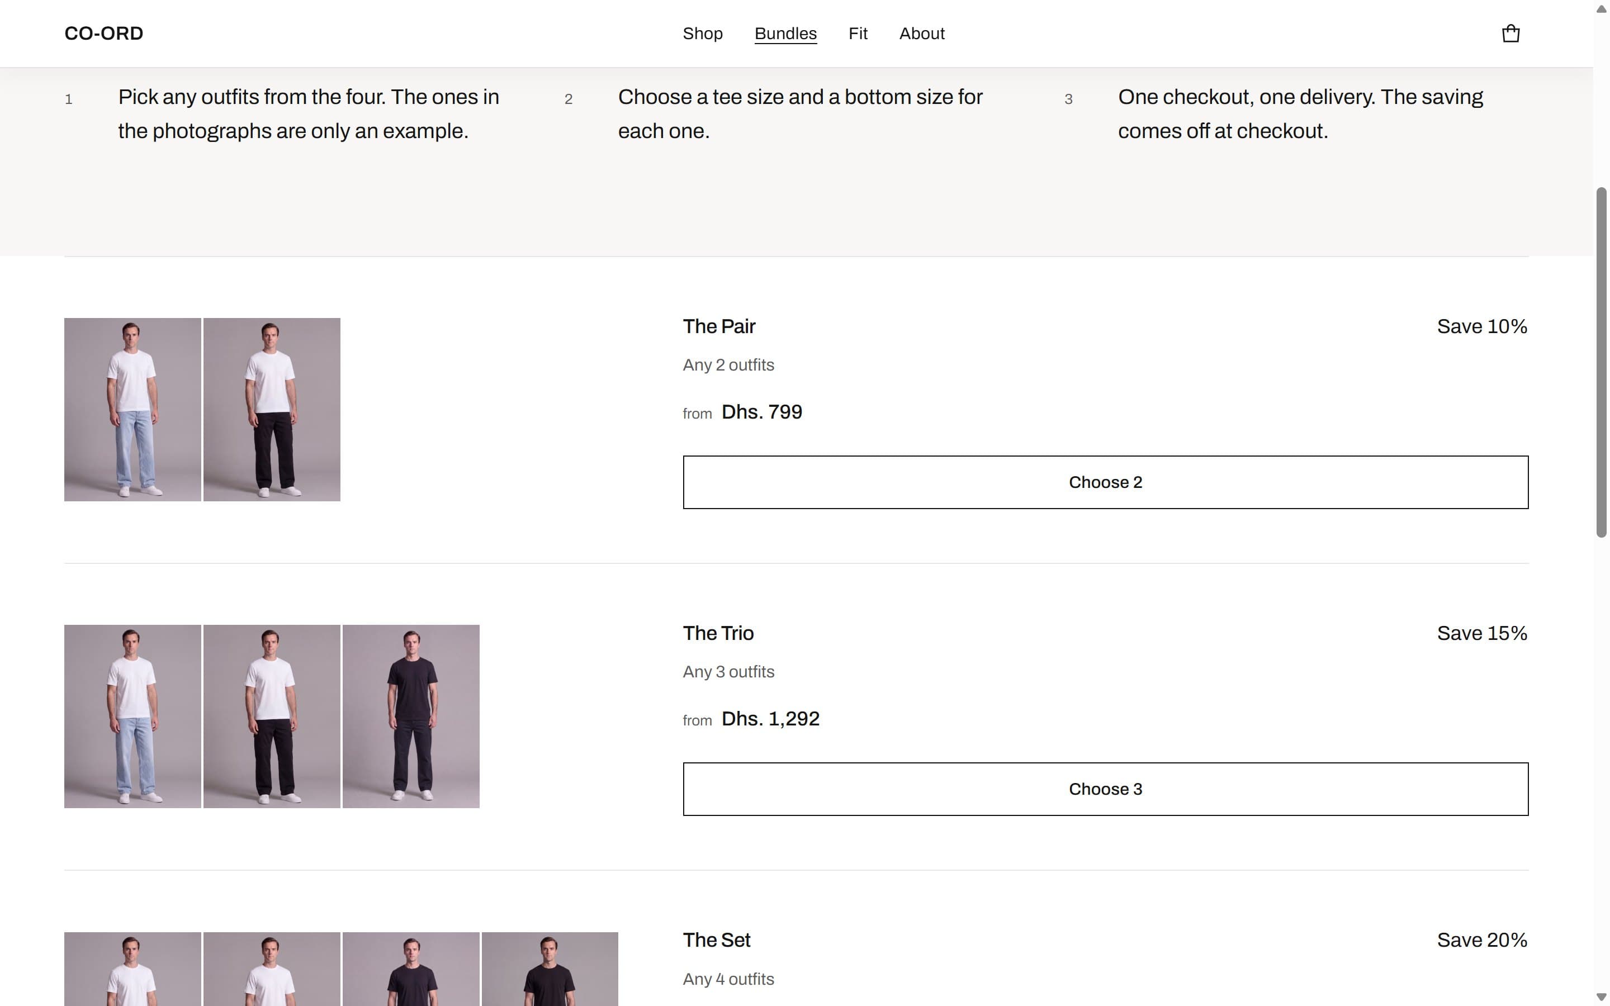This screenshot has width=1610, height=1006.
Task: Select The Pair bundle title
Action: 719,327
